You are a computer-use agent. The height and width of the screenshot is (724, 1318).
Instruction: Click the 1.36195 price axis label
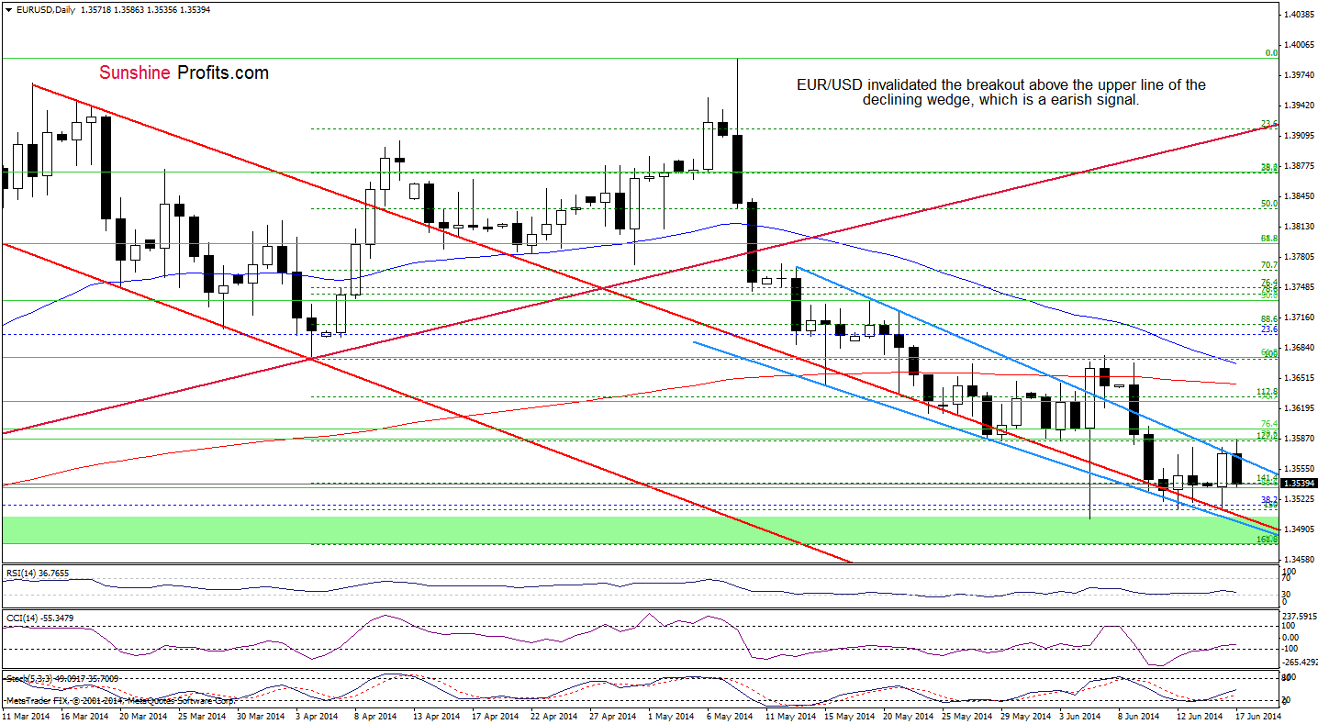(x=1300, y=408)
